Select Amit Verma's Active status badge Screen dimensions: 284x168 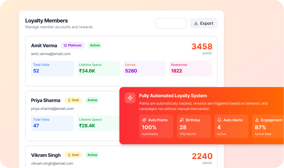[95, 45]
